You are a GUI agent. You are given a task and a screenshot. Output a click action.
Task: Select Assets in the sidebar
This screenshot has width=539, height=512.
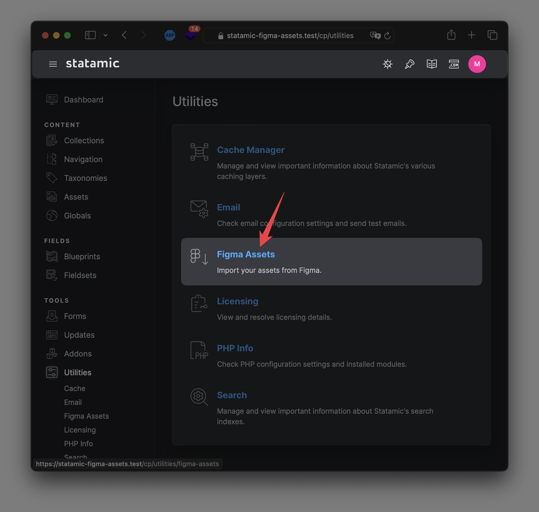click(x=76, y=197)
